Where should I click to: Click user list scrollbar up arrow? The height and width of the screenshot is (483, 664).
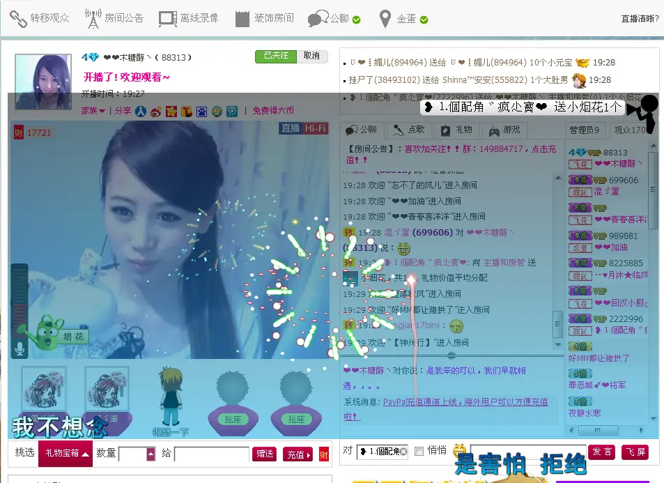pyautogui.click(x=654, y=146)
